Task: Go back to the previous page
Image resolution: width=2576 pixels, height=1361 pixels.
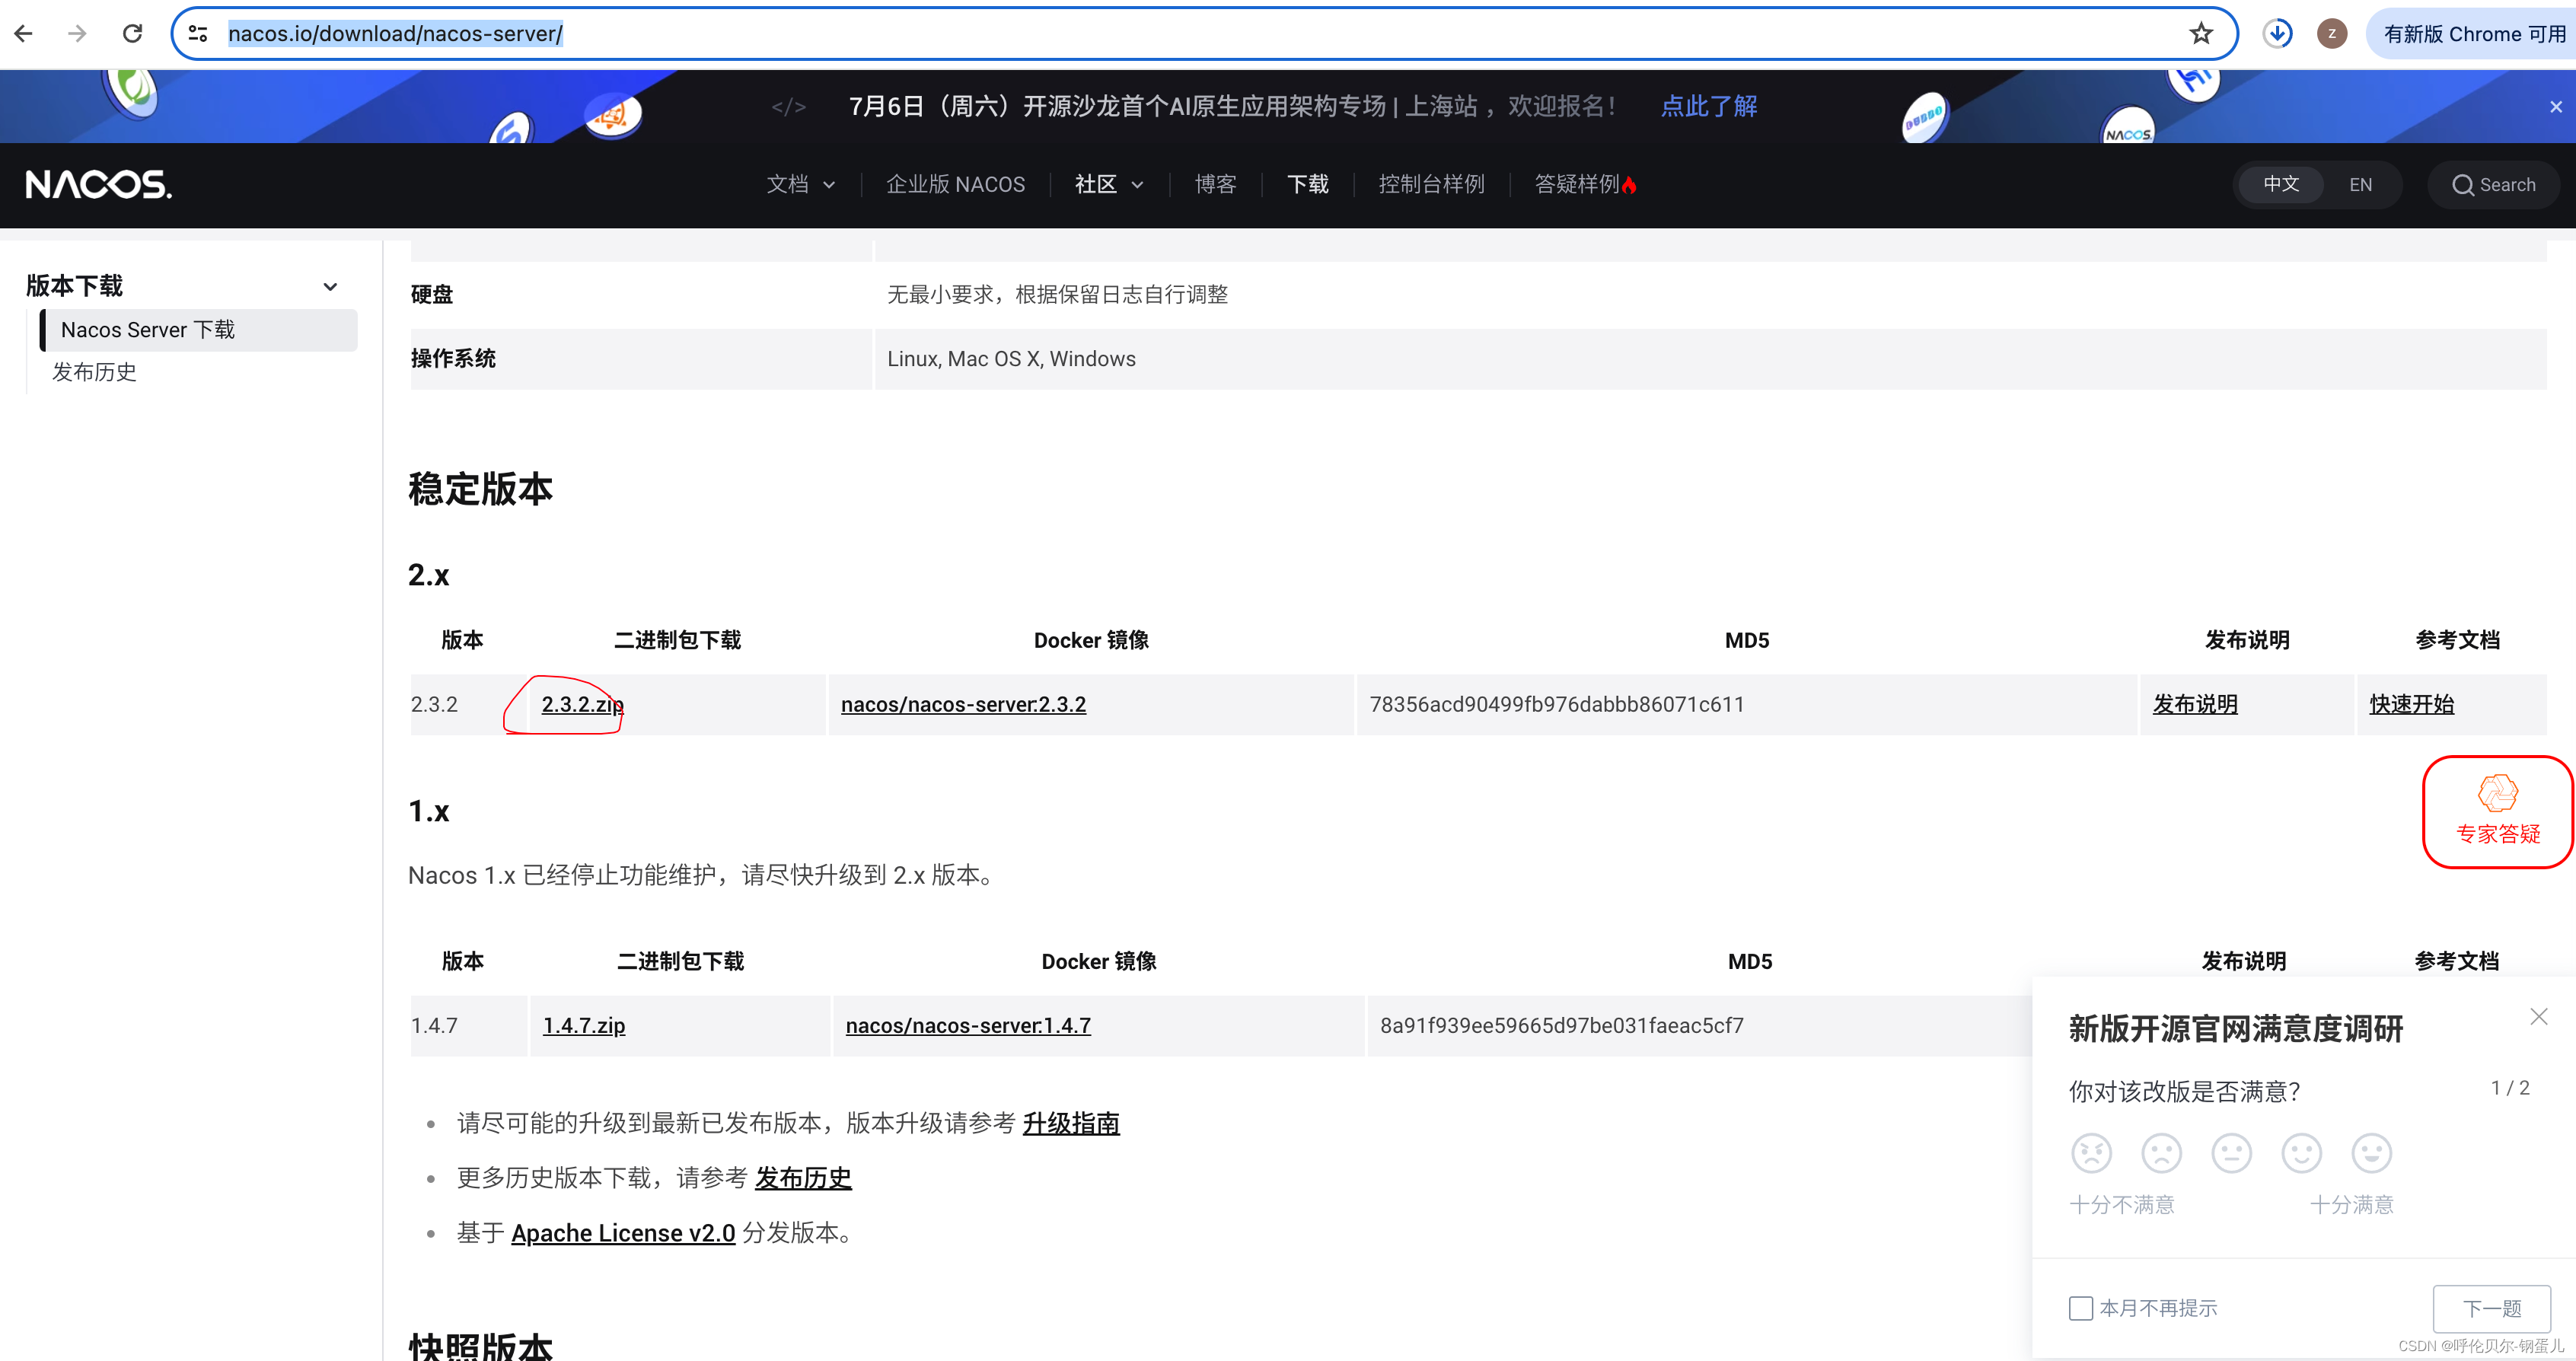Action: coord(24,33)
